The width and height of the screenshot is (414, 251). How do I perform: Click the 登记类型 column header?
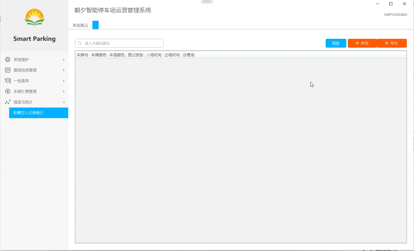tap(135, 55)
